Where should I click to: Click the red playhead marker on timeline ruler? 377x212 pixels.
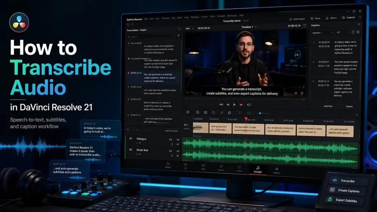tap(246, 119)
